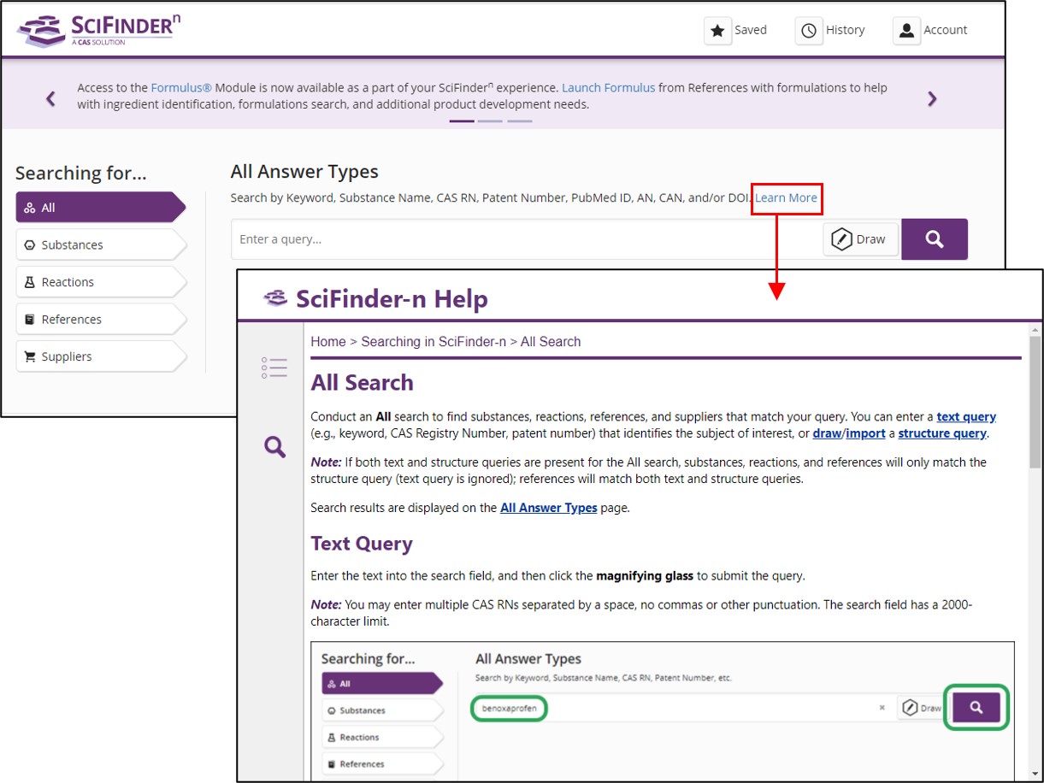This screenshot has width=1044, height=783.
Task: Select second banner carousel indicator
Action: [490, 121]
